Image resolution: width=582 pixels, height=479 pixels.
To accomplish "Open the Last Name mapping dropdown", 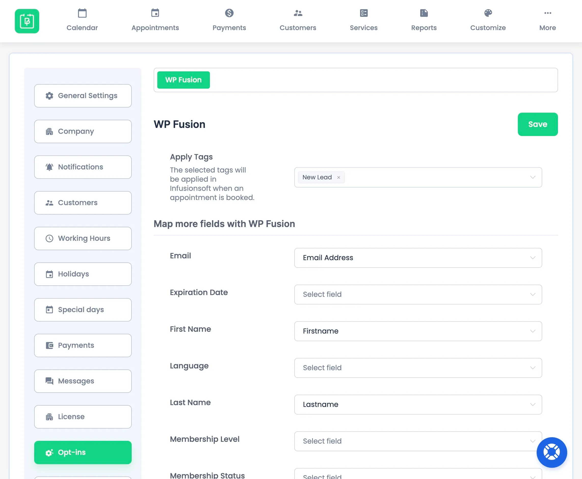I will (x=418, y=405).
